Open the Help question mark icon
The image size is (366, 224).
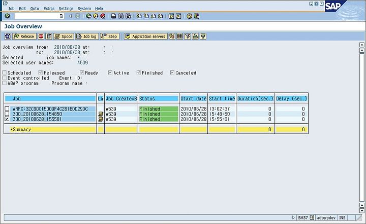(189, 16)
